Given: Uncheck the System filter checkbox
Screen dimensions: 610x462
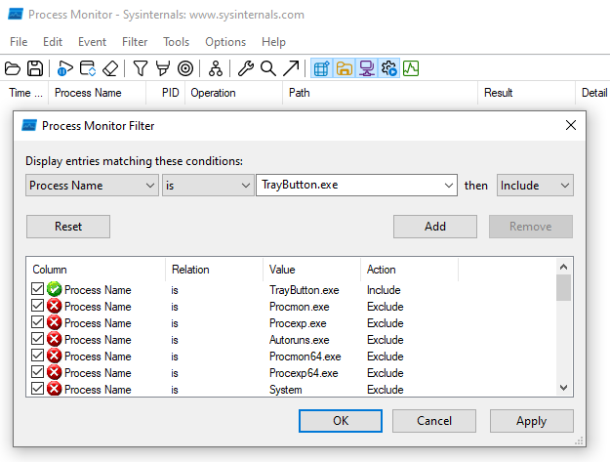Looking at the screenshot, I should coord(37,389).
